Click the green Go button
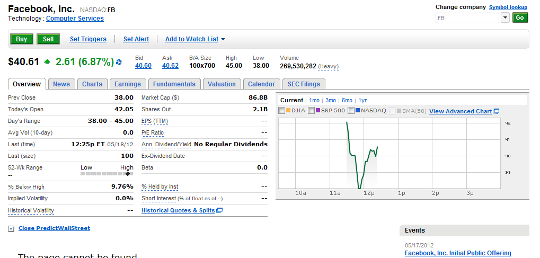This screenshot has height=258, width=540. tap(520, 18)
